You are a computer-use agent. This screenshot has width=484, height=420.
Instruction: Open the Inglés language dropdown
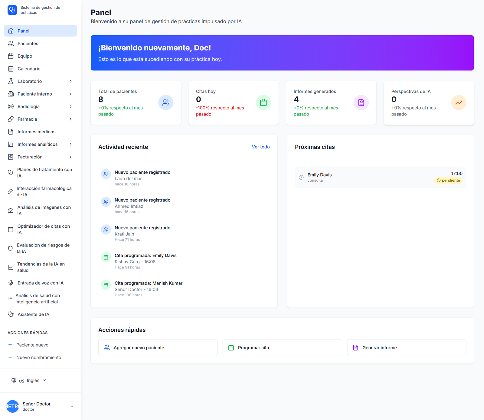[29, 380]
